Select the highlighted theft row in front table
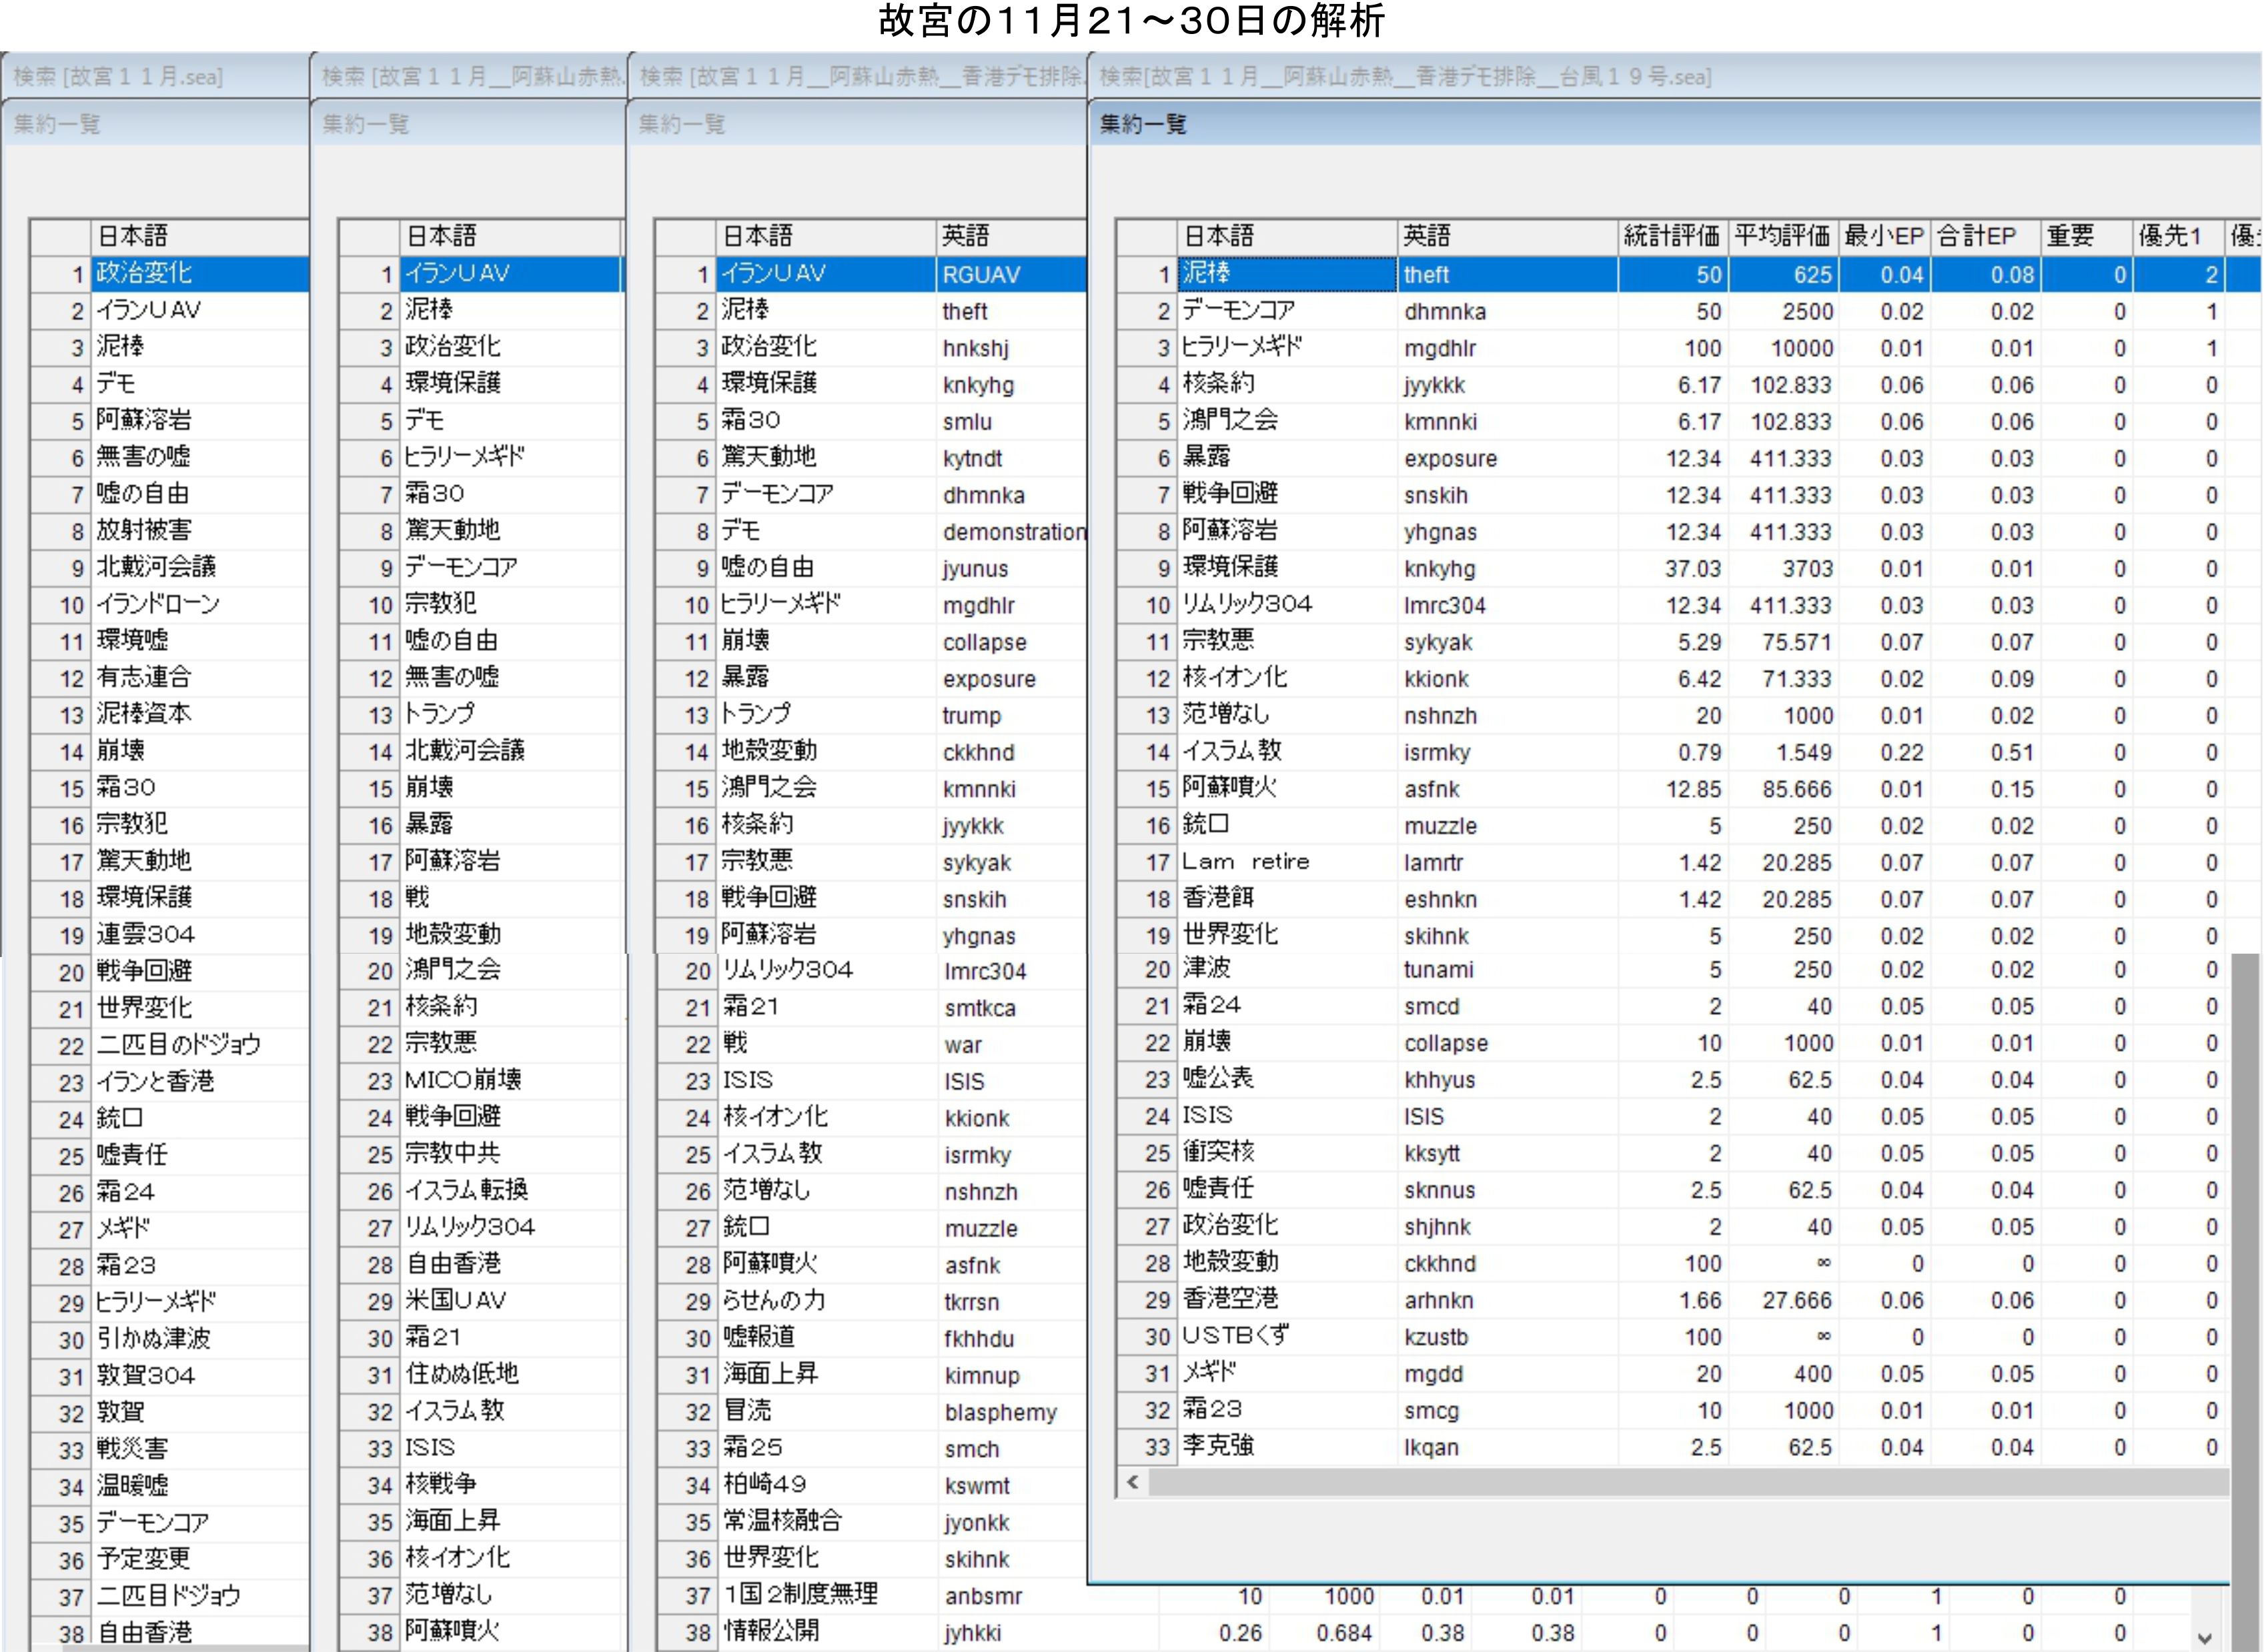The image size is (2264, 1652). click(x=1427, y=275)
